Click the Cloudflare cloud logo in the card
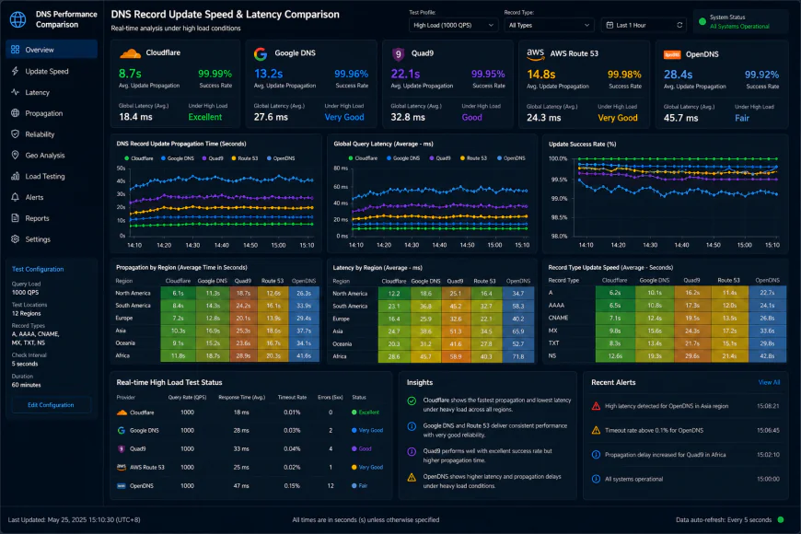Screen dimensions: 801x534 [130, 53]
